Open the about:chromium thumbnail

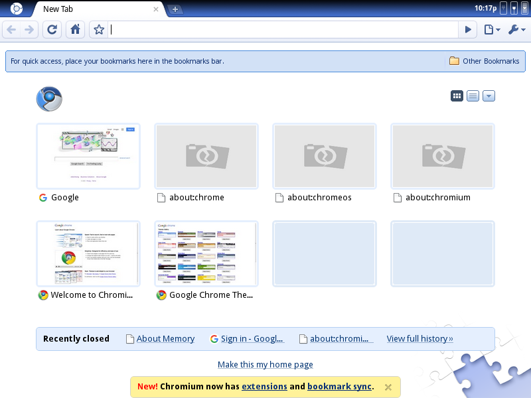[443, 156]
